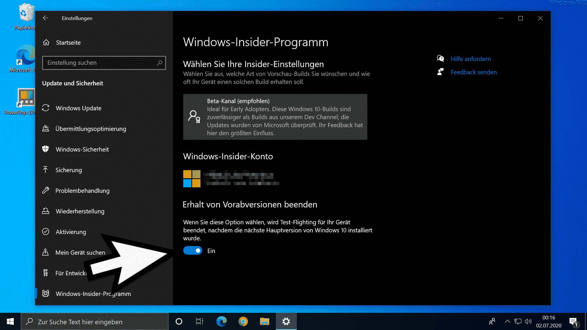Select the Mein Gerät suchen icon
Screen dimensions: 587x330
46,252
